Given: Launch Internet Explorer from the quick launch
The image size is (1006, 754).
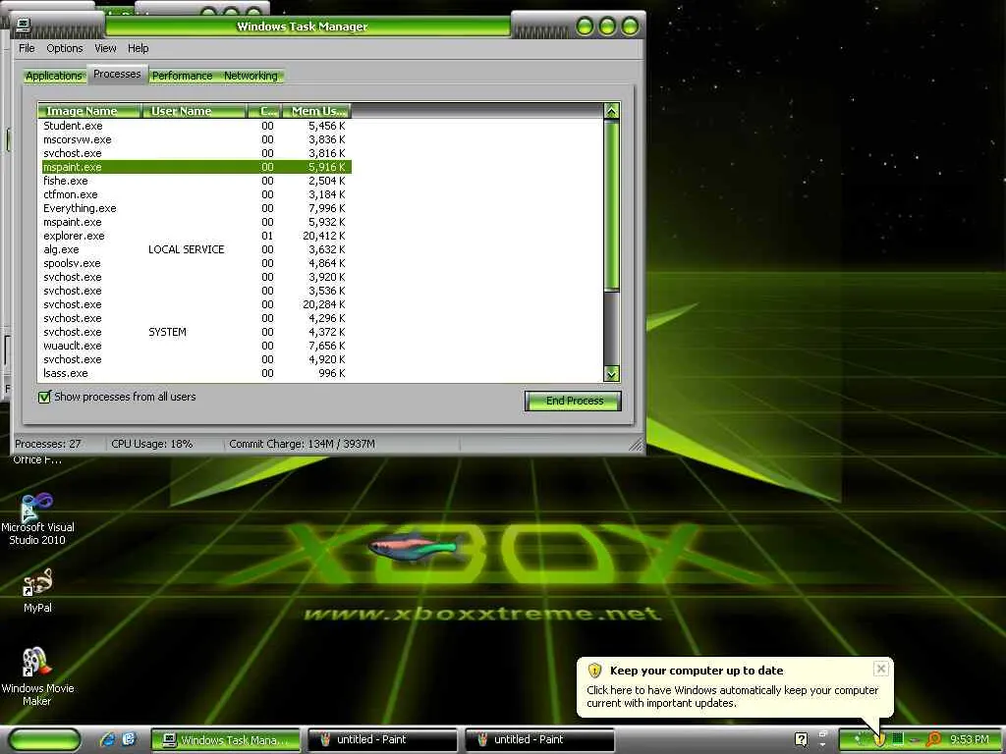Looking at the screenshot, I should [x=107, y=739].
